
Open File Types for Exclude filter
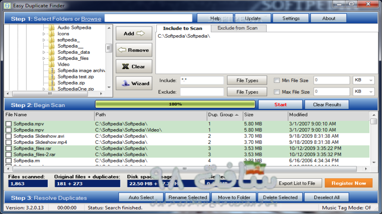coord(247,92)
